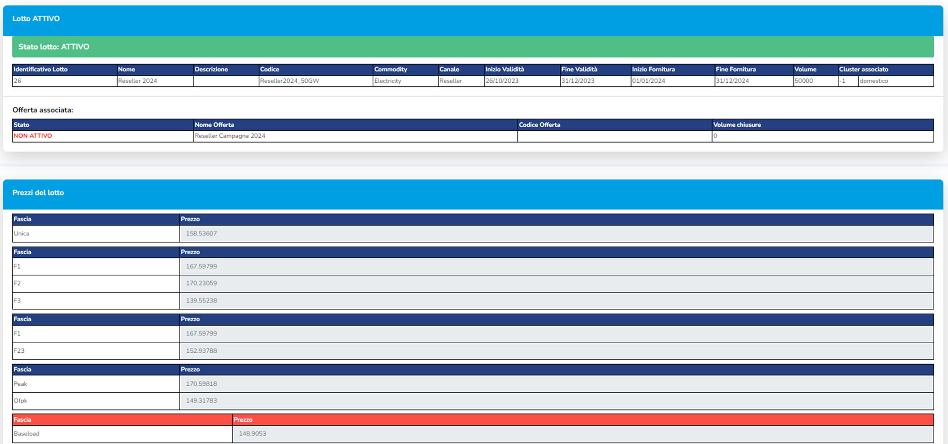Click the red NON ATTIVO offer status
The image size is (948, 444).
point(33,136)
